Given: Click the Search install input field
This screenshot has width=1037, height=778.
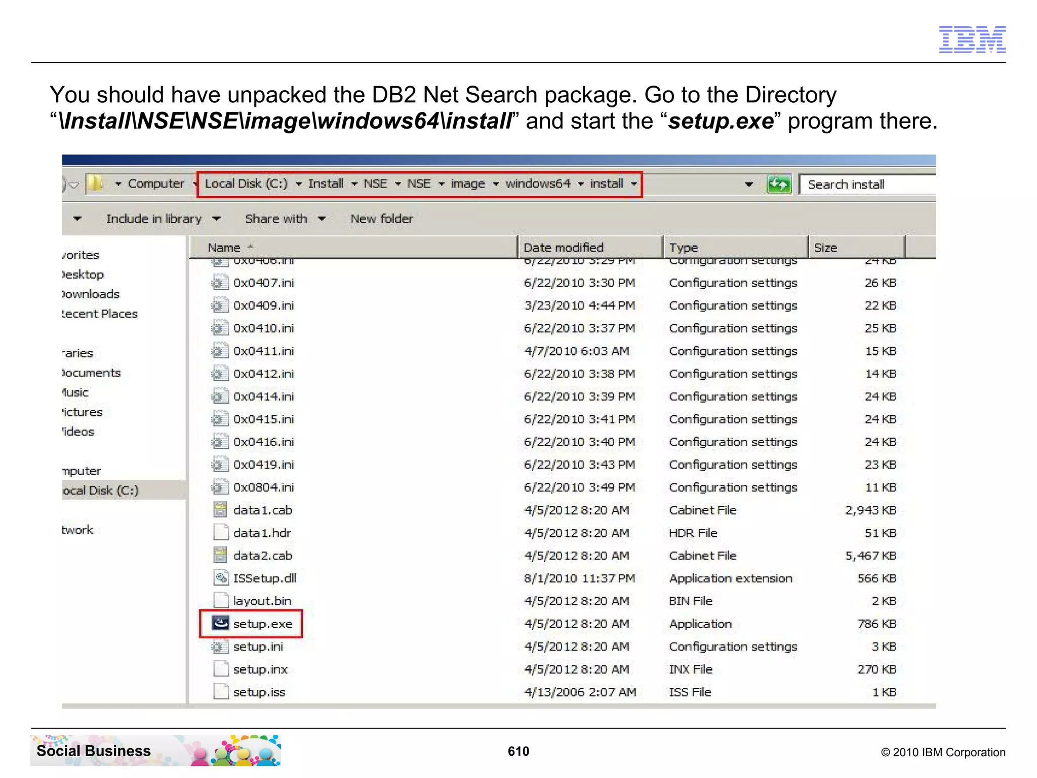Looking at the screenshot, I should pyautogui.click(x=867, y=184).
